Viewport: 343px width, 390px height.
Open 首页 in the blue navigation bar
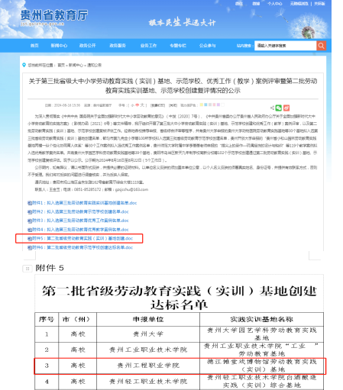pos(34,46)
